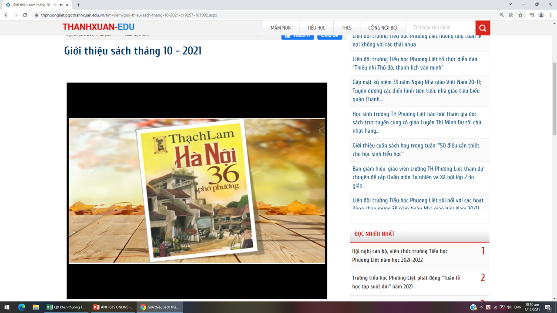Open the volume speaker icon
Image resolution: width=557 pixels, height=313 pixels.
click(509, 307)
